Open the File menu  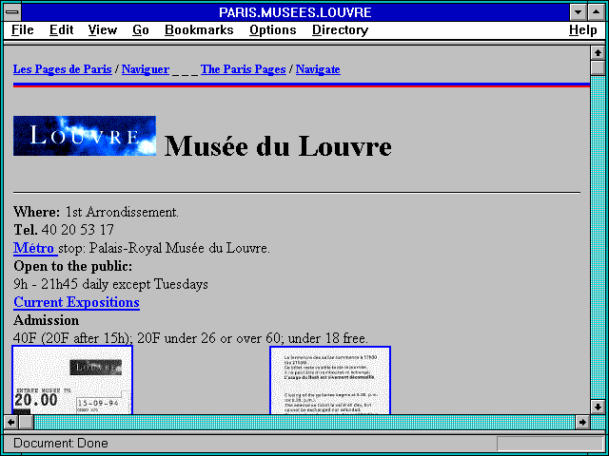tap(23, 29)
